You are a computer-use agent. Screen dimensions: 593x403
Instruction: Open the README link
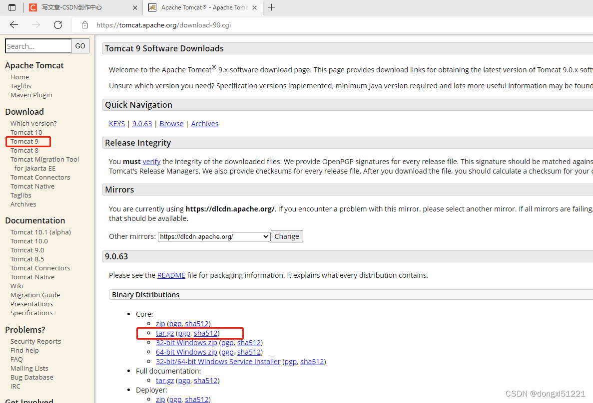(171, 275)
